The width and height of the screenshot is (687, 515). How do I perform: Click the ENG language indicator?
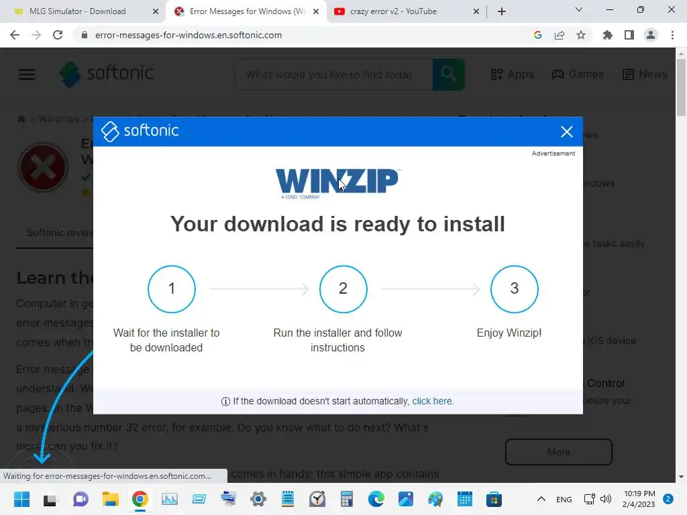tap(564, 499)
